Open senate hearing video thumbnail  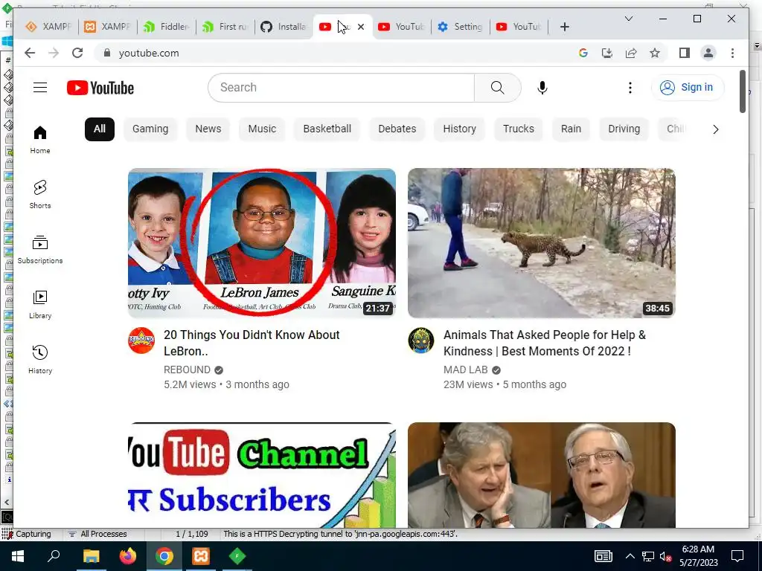coord(542,475)
